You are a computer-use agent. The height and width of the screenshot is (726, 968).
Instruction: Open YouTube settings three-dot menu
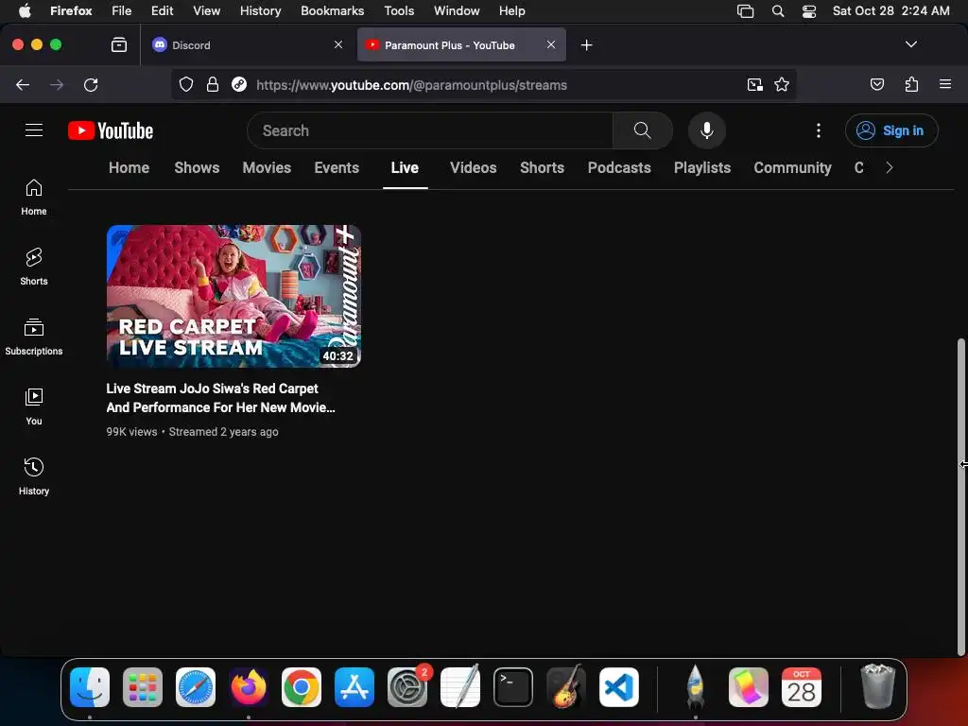pyautogui.click(x=818, y=130)
